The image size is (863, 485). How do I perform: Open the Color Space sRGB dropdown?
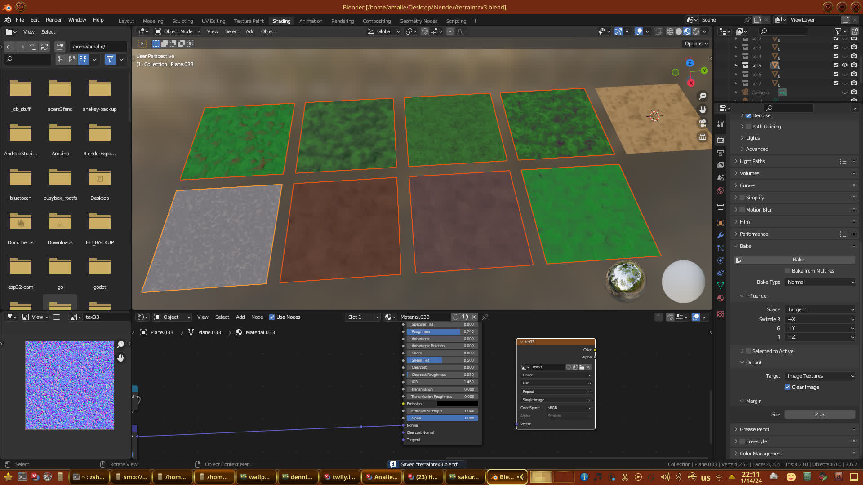[x=569, y=408]
